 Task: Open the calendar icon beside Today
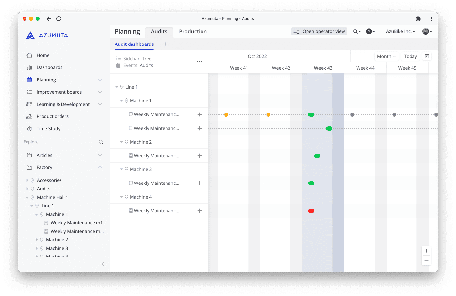[x=427, y=56]
